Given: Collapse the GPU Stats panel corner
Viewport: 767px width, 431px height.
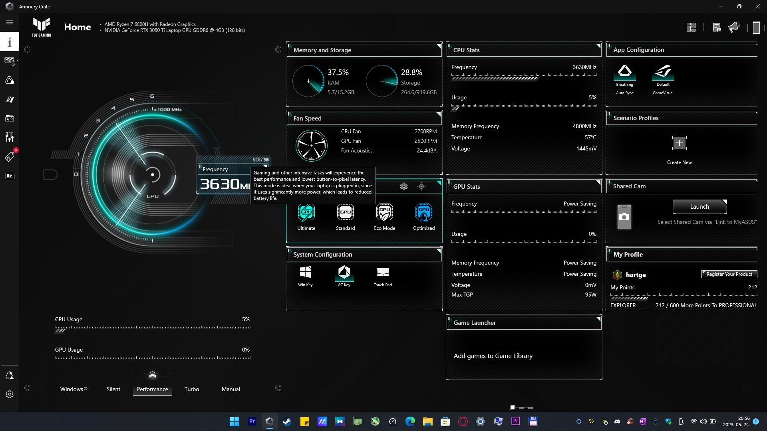Looking at the screenshot, I should [x=598, y=182].
